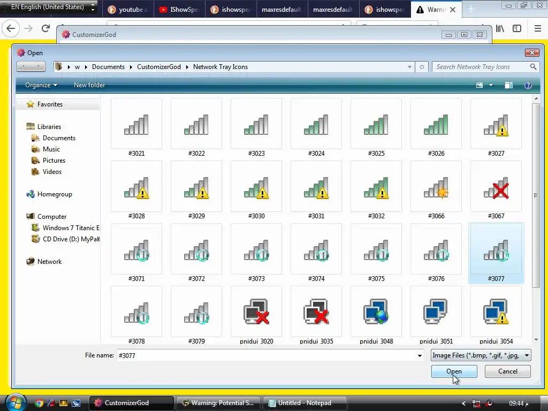Choose the #3075 icon file
The width and height of the screenshot is (548, 411).
point(376,253)
